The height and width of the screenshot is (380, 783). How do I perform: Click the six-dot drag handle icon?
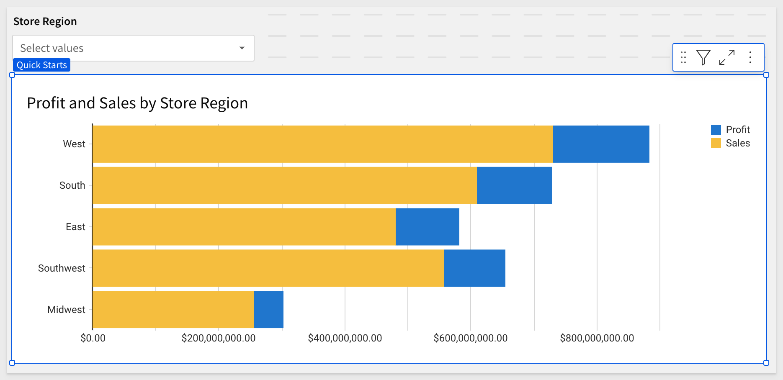click(683, 57)
